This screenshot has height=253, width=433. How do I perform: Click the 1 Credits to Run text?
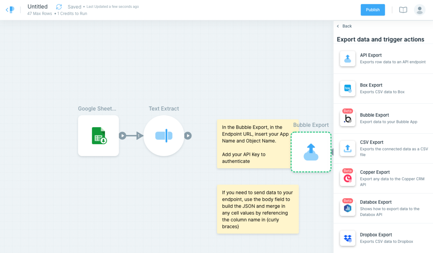point(72,14)
